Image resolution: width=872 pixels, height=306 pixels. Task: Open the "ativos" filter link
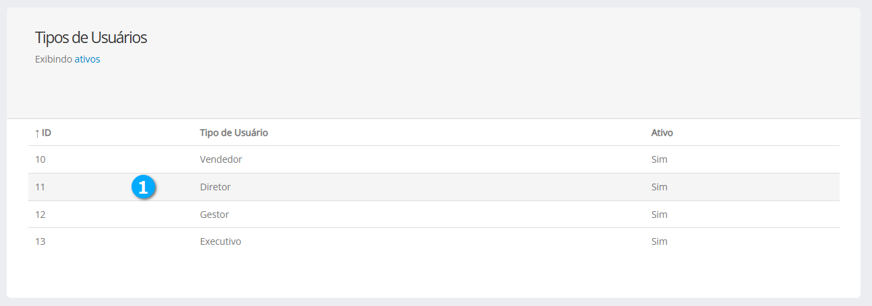pos(87,59)
